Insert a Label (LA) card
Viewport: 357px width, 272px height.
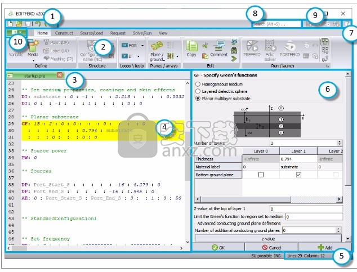click(56, 51)
